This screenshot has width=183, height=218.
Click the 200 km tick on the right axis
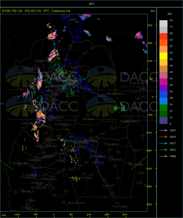(x=150, y=25)
